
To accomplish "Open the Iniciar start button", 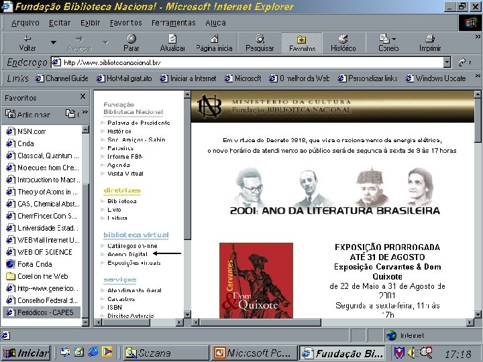I will pyautogui.click(x=26, y=353).
